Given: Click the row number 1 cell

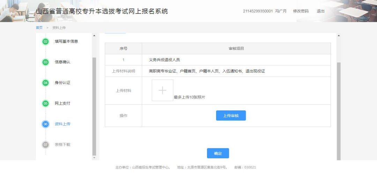Looking at the screenshot, I should (x=123, y=60).
